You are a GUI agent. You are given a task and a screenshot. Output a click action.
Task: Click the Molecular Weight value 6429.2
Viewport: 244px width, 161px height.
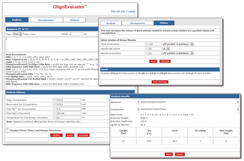144,118
